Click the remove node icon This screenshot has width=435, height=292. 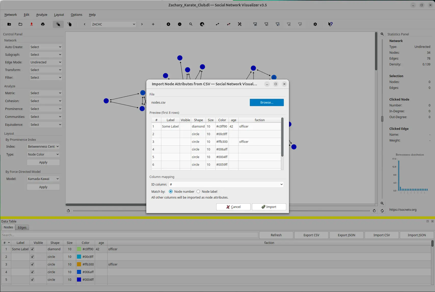point(180,24)
